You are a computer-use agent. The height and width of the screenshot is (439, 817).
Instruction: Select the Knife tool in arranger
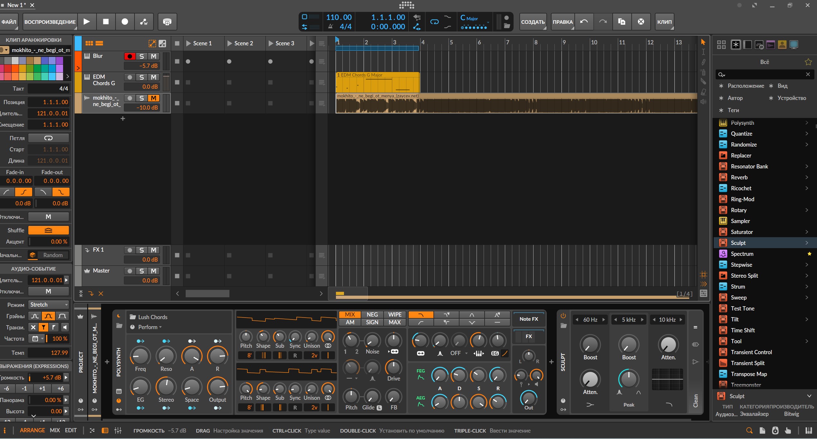click(x=703, y=82)
